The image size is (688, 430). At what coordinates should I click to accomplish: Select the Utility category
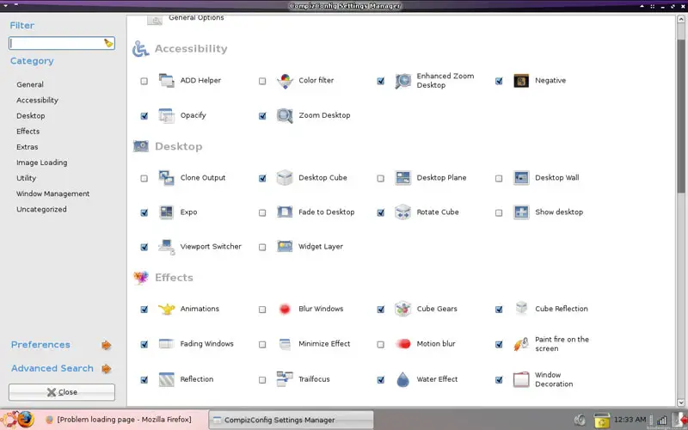coord(27,178)
